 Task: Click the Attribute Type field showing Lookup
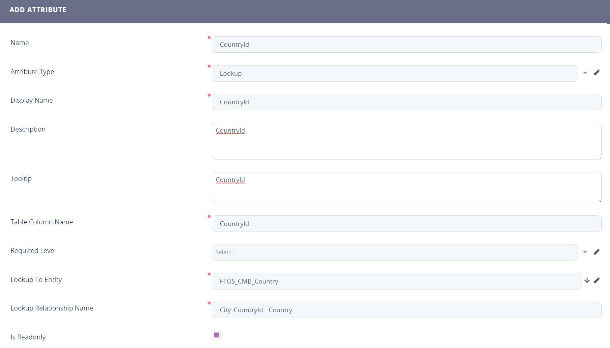point(394,73)
